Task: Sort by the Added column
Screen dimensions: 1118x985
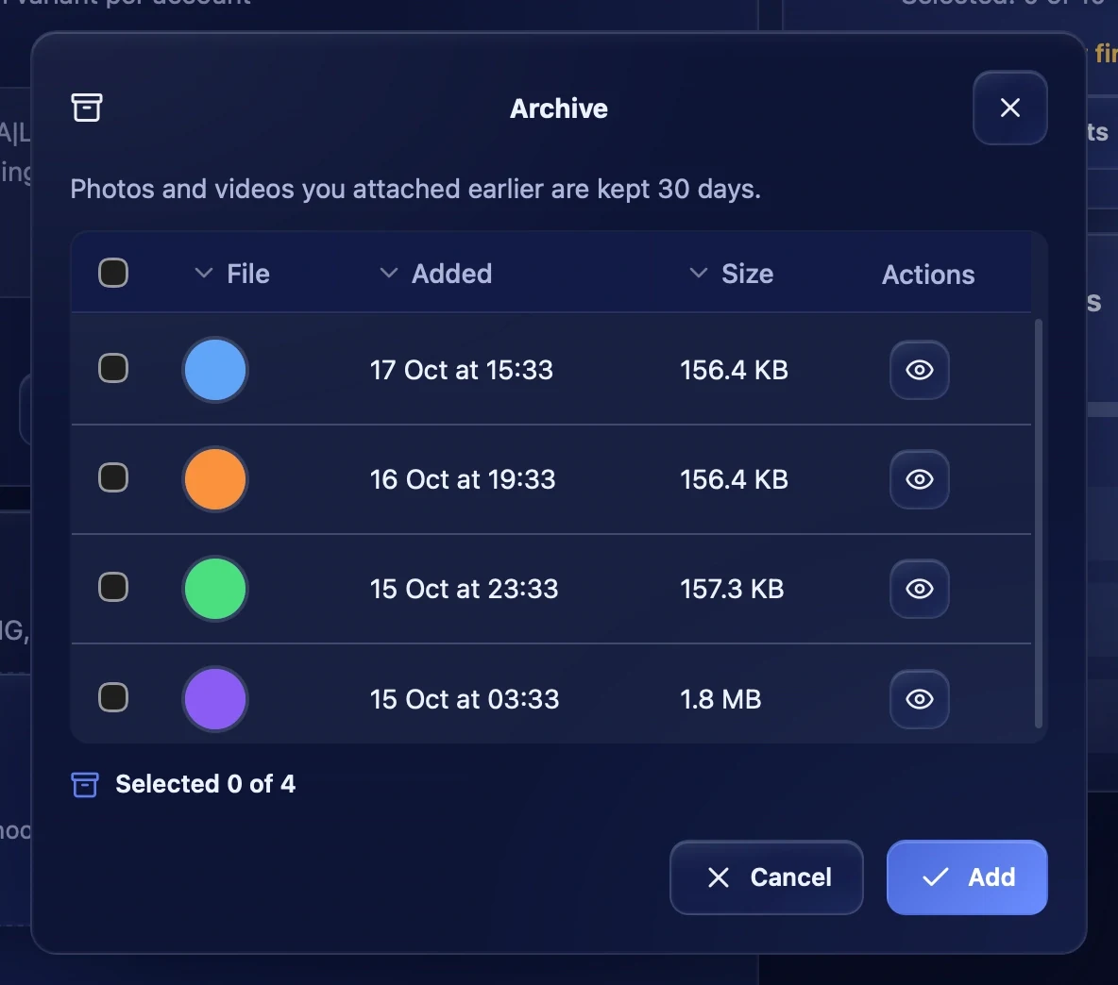Action: 435,274
